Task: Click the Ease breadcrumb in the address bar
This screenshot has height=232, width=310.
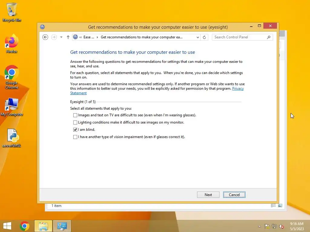Action: [x=89, y=37]
